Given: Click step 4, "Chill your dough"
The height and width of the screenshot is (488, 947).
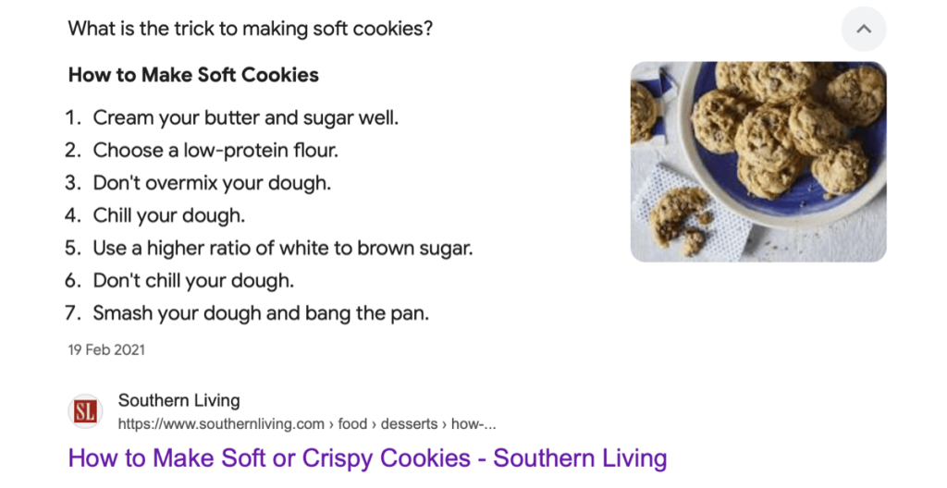Looking at the screenshot, I should [x=168, y=215].
